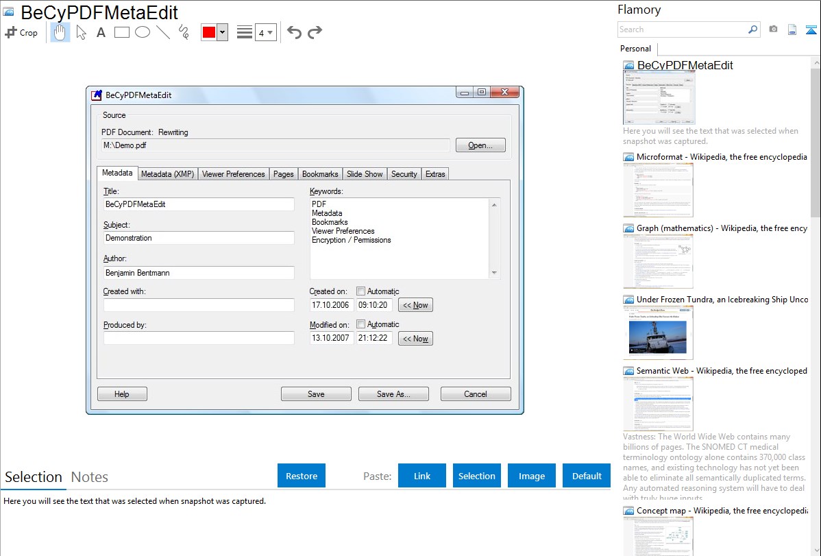This screenshot has height=556, width=821.
Task: Click the snapshot icon next to Graph (mathematics) entry
Action: [x=628, y=228]
